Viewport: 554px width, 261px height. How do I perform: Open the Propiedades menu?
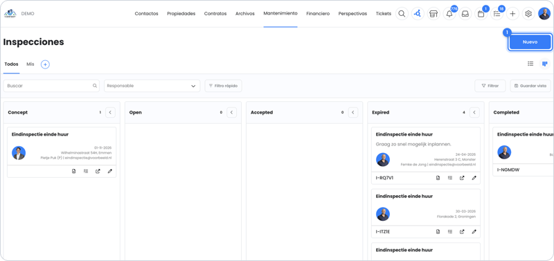(x=181, y=14)
